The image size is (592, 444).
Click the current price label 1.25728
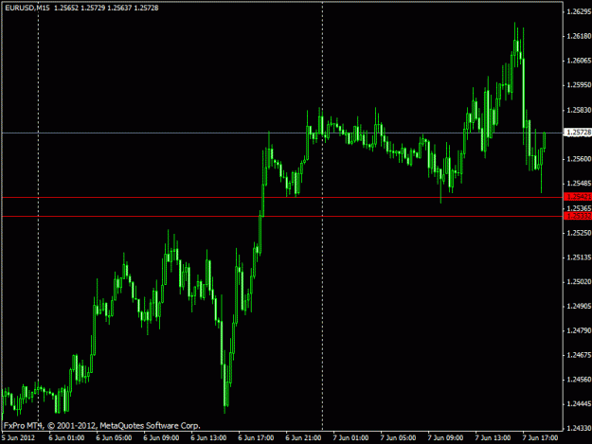tap(578, 133)
